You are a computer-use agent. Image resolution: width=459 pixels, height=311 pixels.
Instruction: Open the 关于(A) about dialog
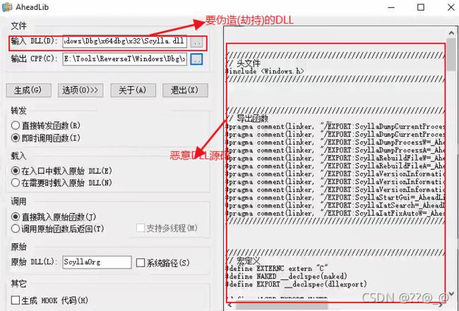click(x=133, y=90)
